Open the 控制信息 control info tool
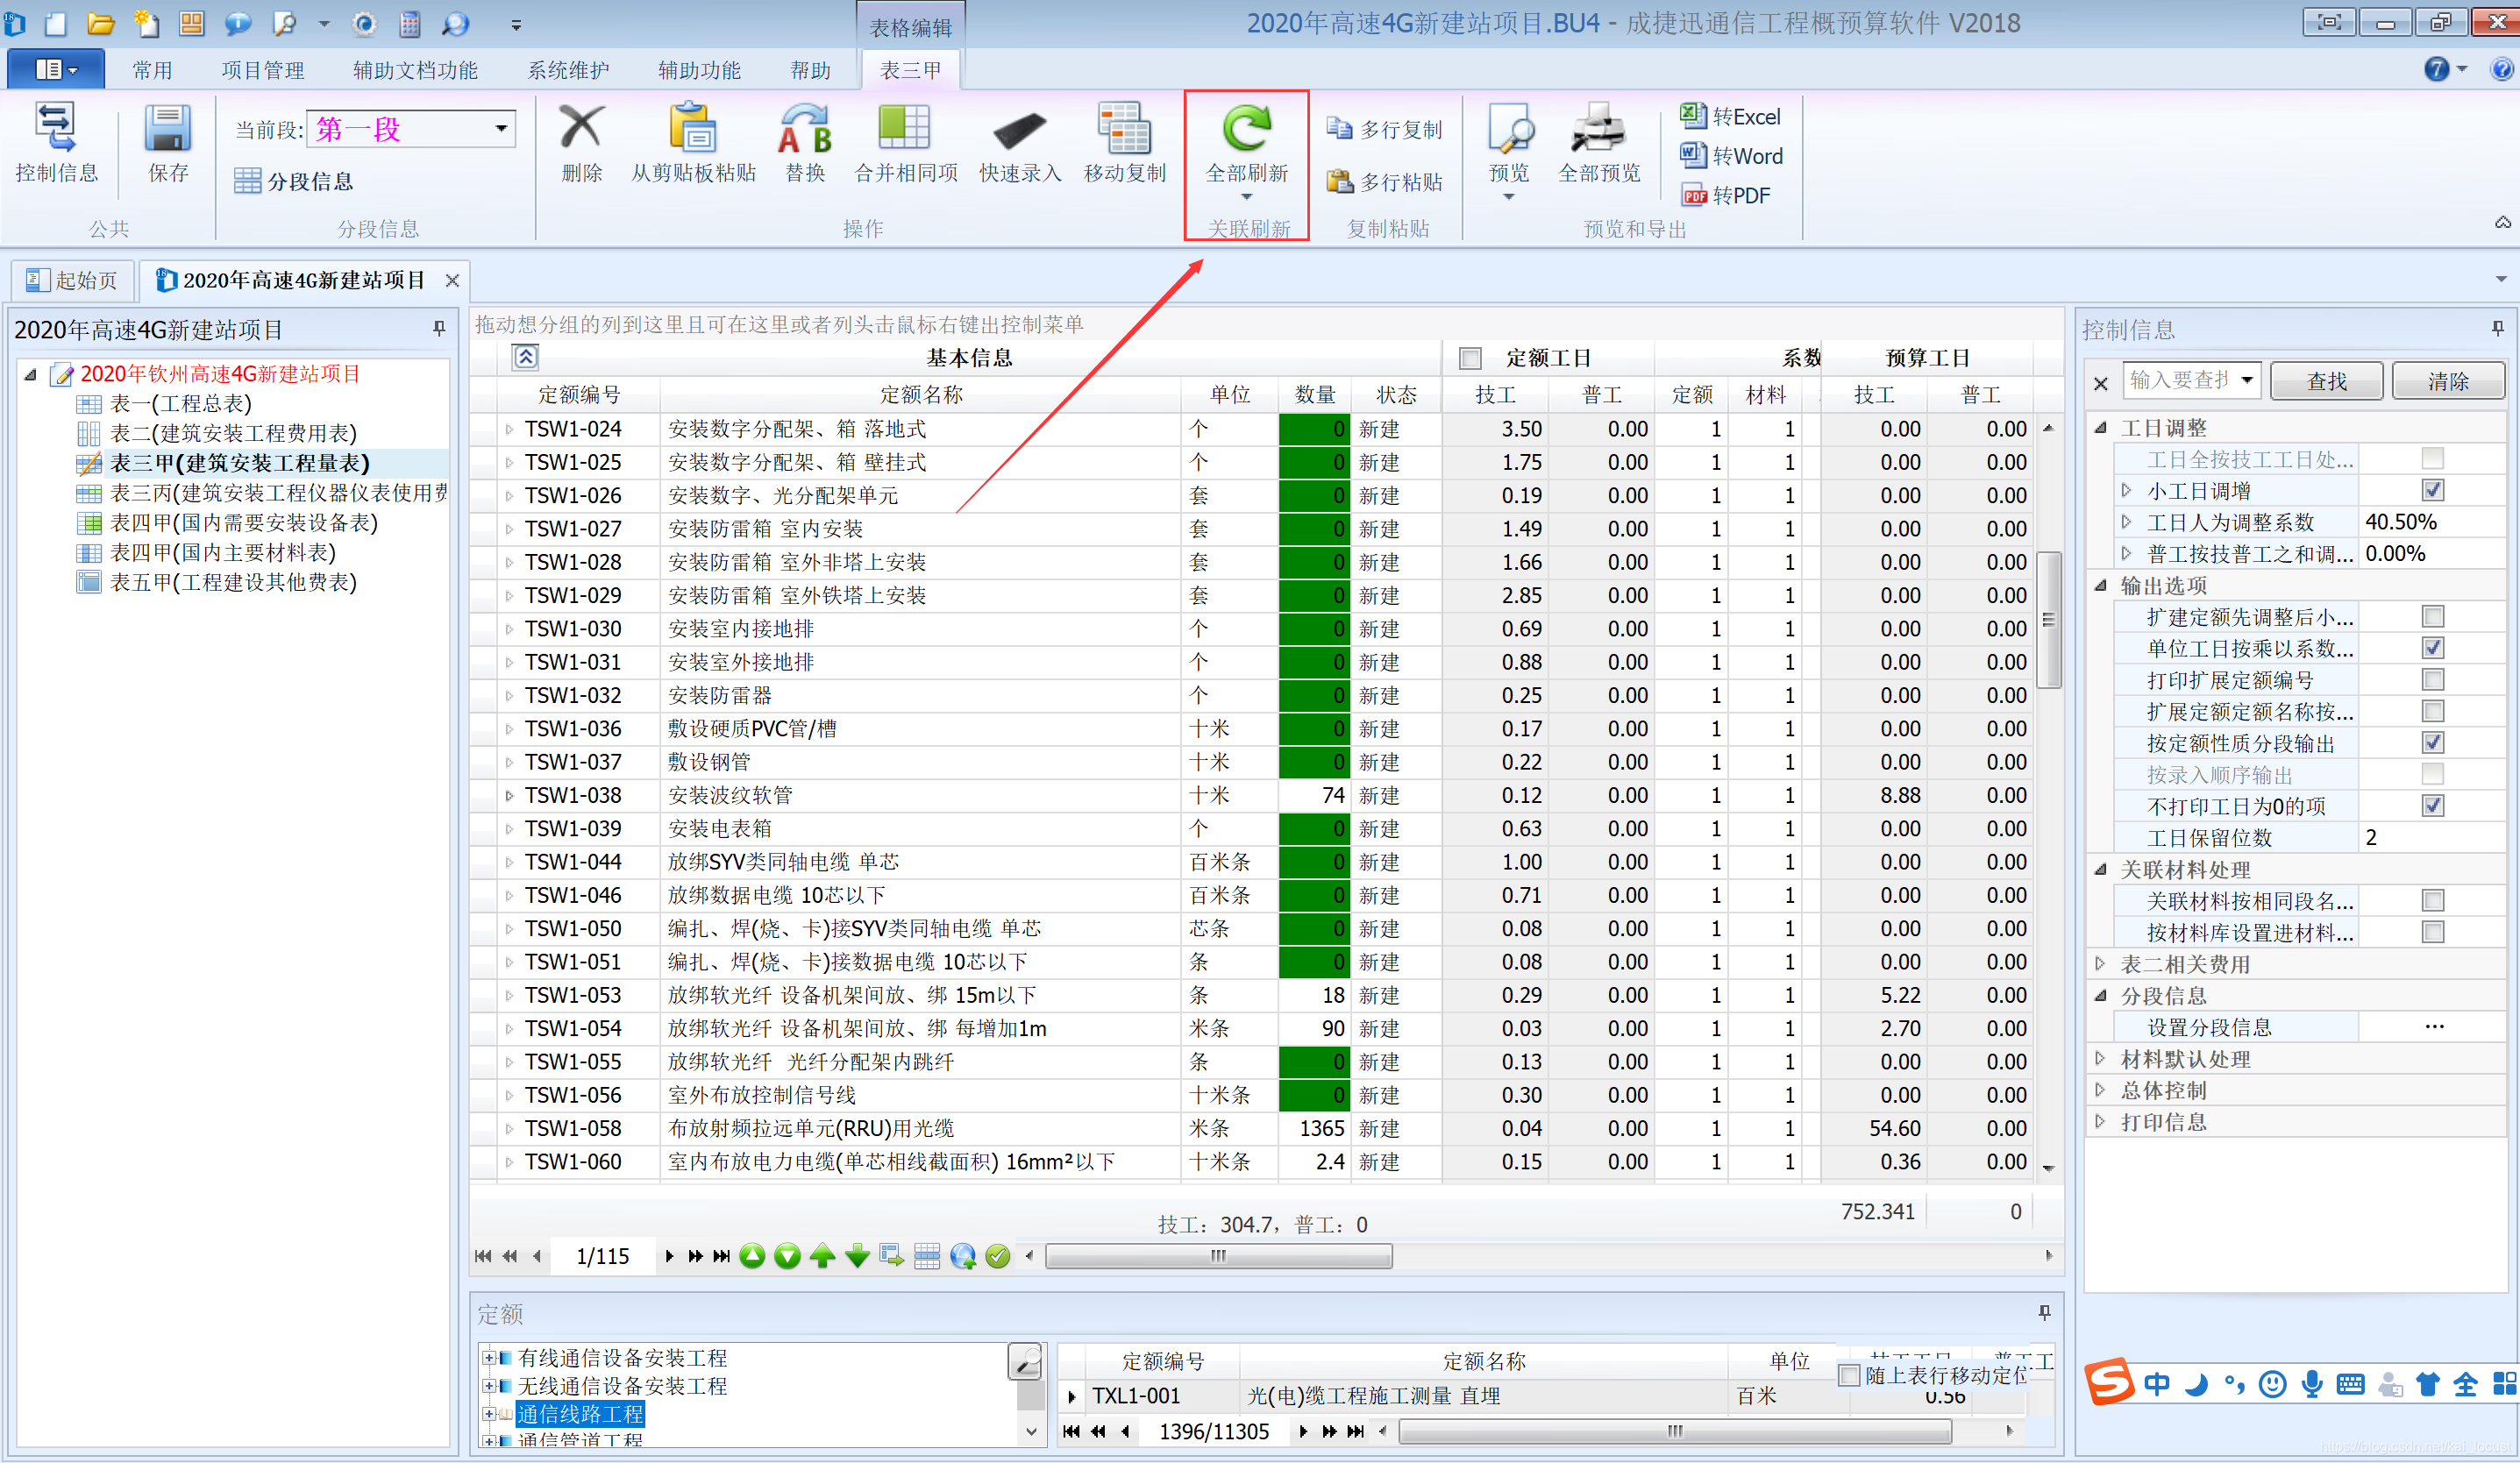Screen dimensions: 2520x1463 tap(56, 144)
